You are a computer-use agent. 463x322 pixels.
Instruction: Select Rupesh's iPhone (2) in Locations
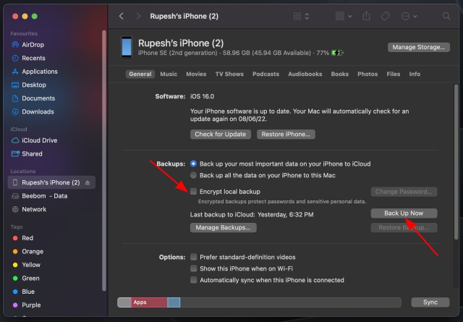[x=51, y=182]
